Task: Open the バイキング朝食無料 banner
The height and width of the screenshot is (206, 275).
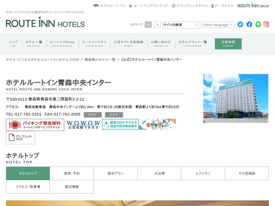Action: pyautogui.click(x=35, y=125)
